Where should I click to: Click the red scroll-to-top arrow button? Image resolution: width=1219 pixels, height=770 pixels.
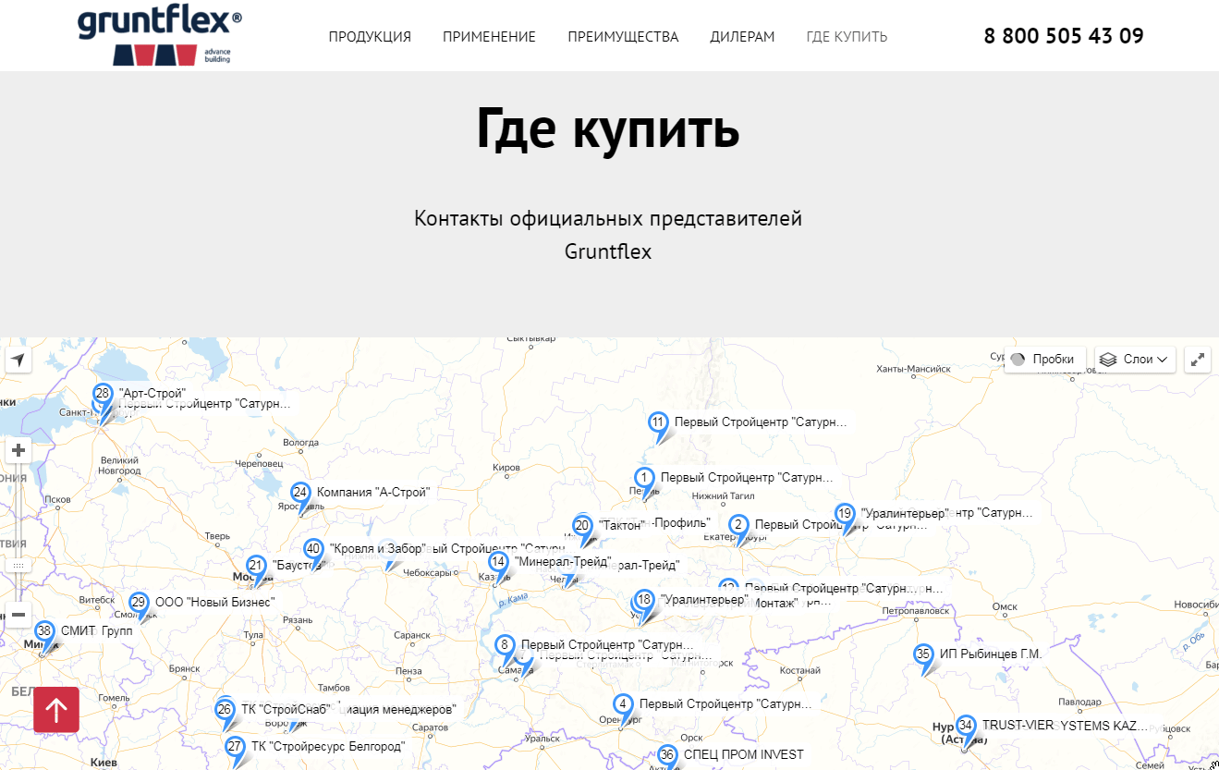(x=56, y=710)
